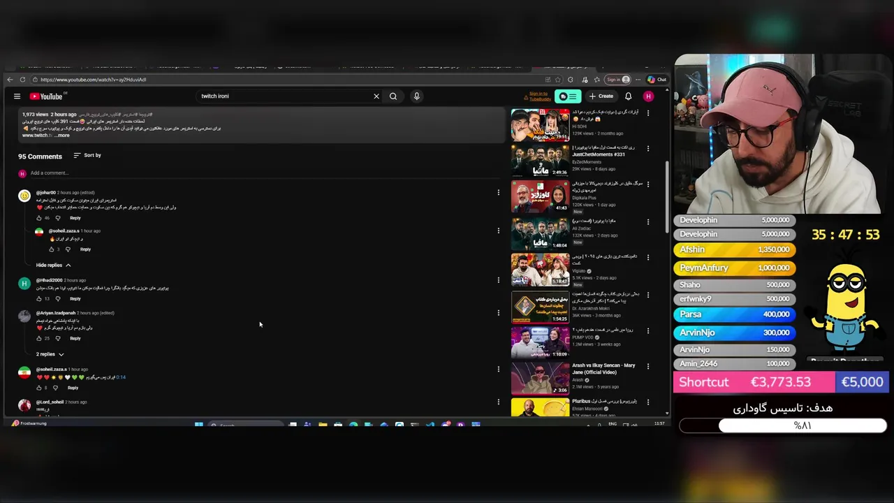The height and width of the screenshot is (503, 894).
Task: Open the File Explorer folder taskbar icon
Action: (323, 424)
